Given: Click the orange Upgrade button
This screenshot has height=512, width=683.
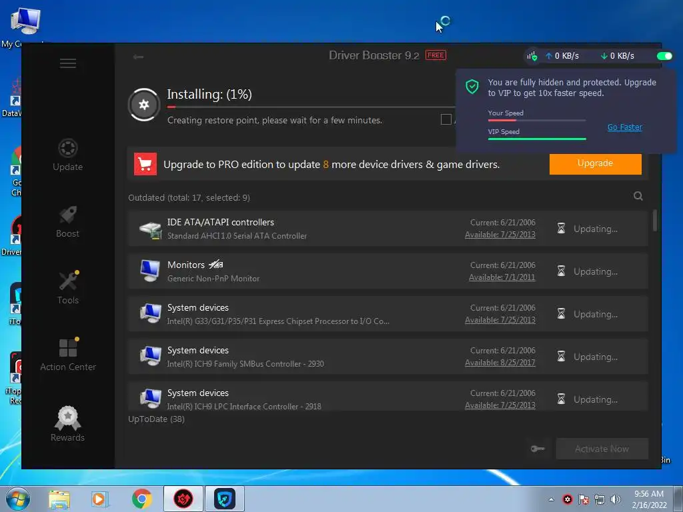Looking at the screenshot, I should [x=595, y=164].
